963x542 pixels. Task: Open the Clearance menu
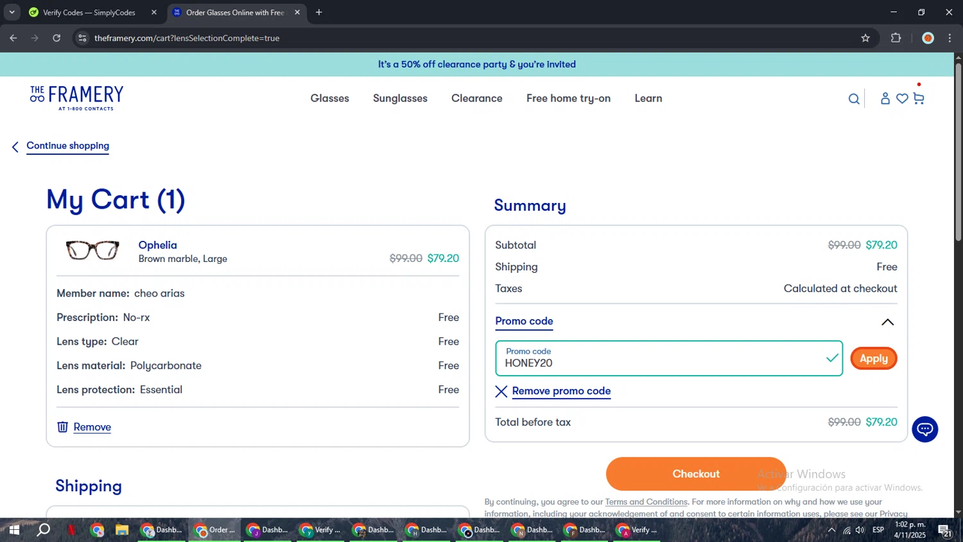pyautogui.click(x=477, y=98)
